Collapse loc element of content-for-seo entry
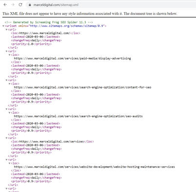 [x=10, y=84]
